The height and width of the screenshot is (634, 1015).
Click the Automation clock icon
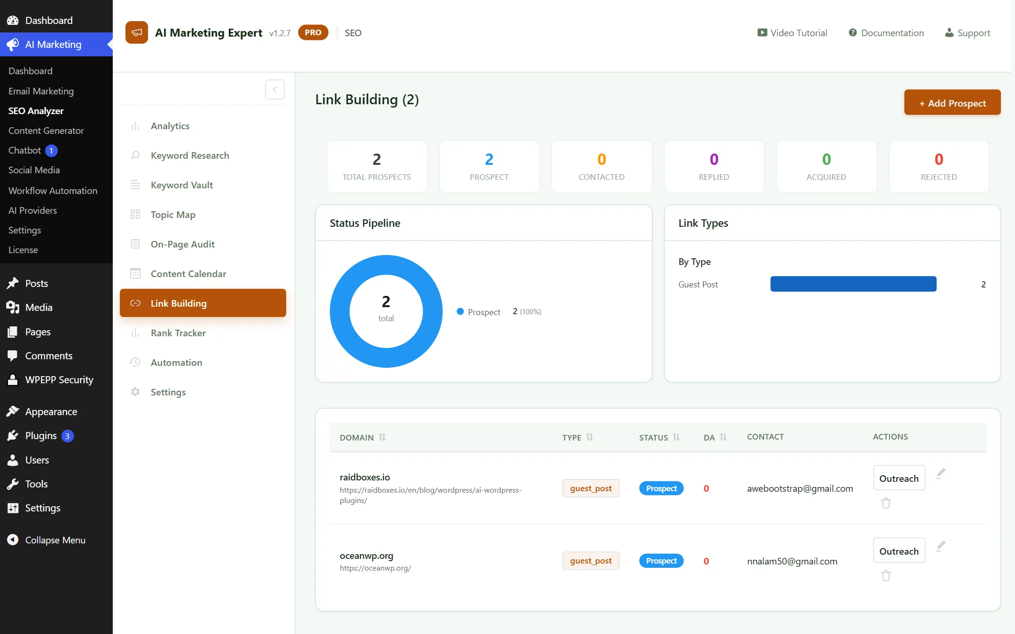(x=135, y=363)
